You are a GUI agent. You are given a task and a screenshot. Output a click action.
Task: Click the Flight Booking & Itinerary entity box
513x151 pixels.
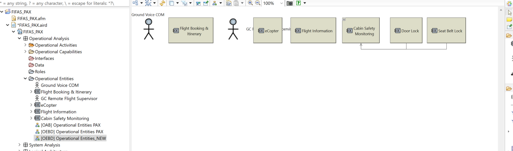[191, 31]
